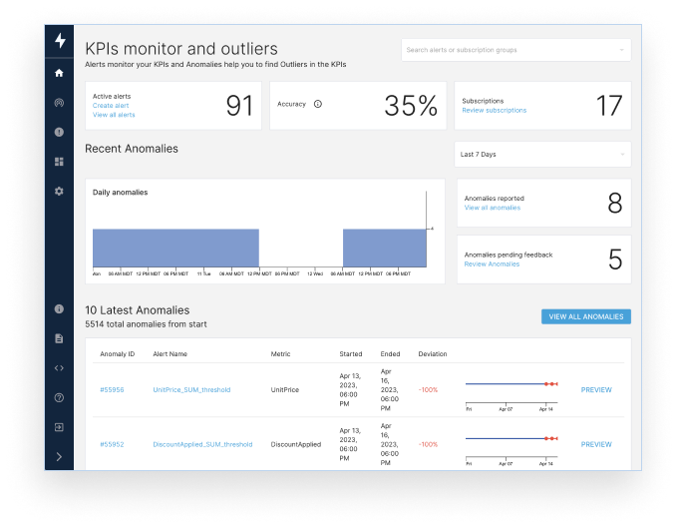Open the help question mark icon
The height and width of the screenshot is (527, 678).
pyautogui.click(x=59, y=397)
